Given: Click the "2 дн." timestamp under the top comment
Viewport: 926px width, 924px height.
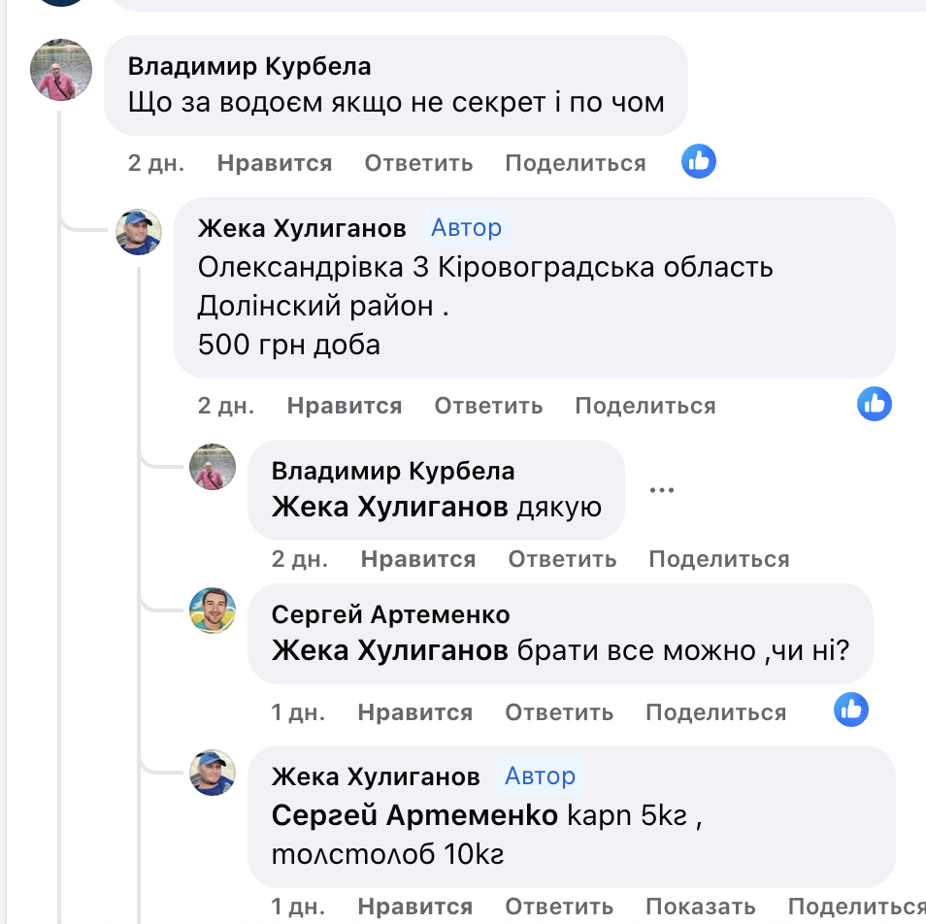Looking at the screenshot, I should (155, 163).
